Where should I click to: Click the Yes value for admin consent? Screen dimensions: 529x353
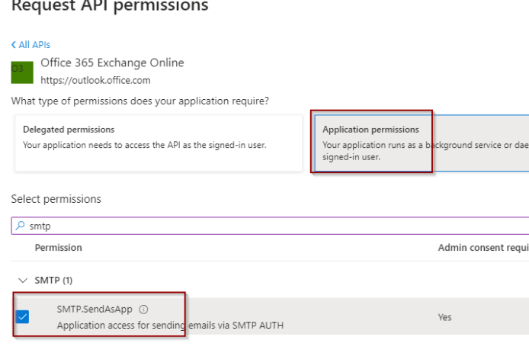444,317
